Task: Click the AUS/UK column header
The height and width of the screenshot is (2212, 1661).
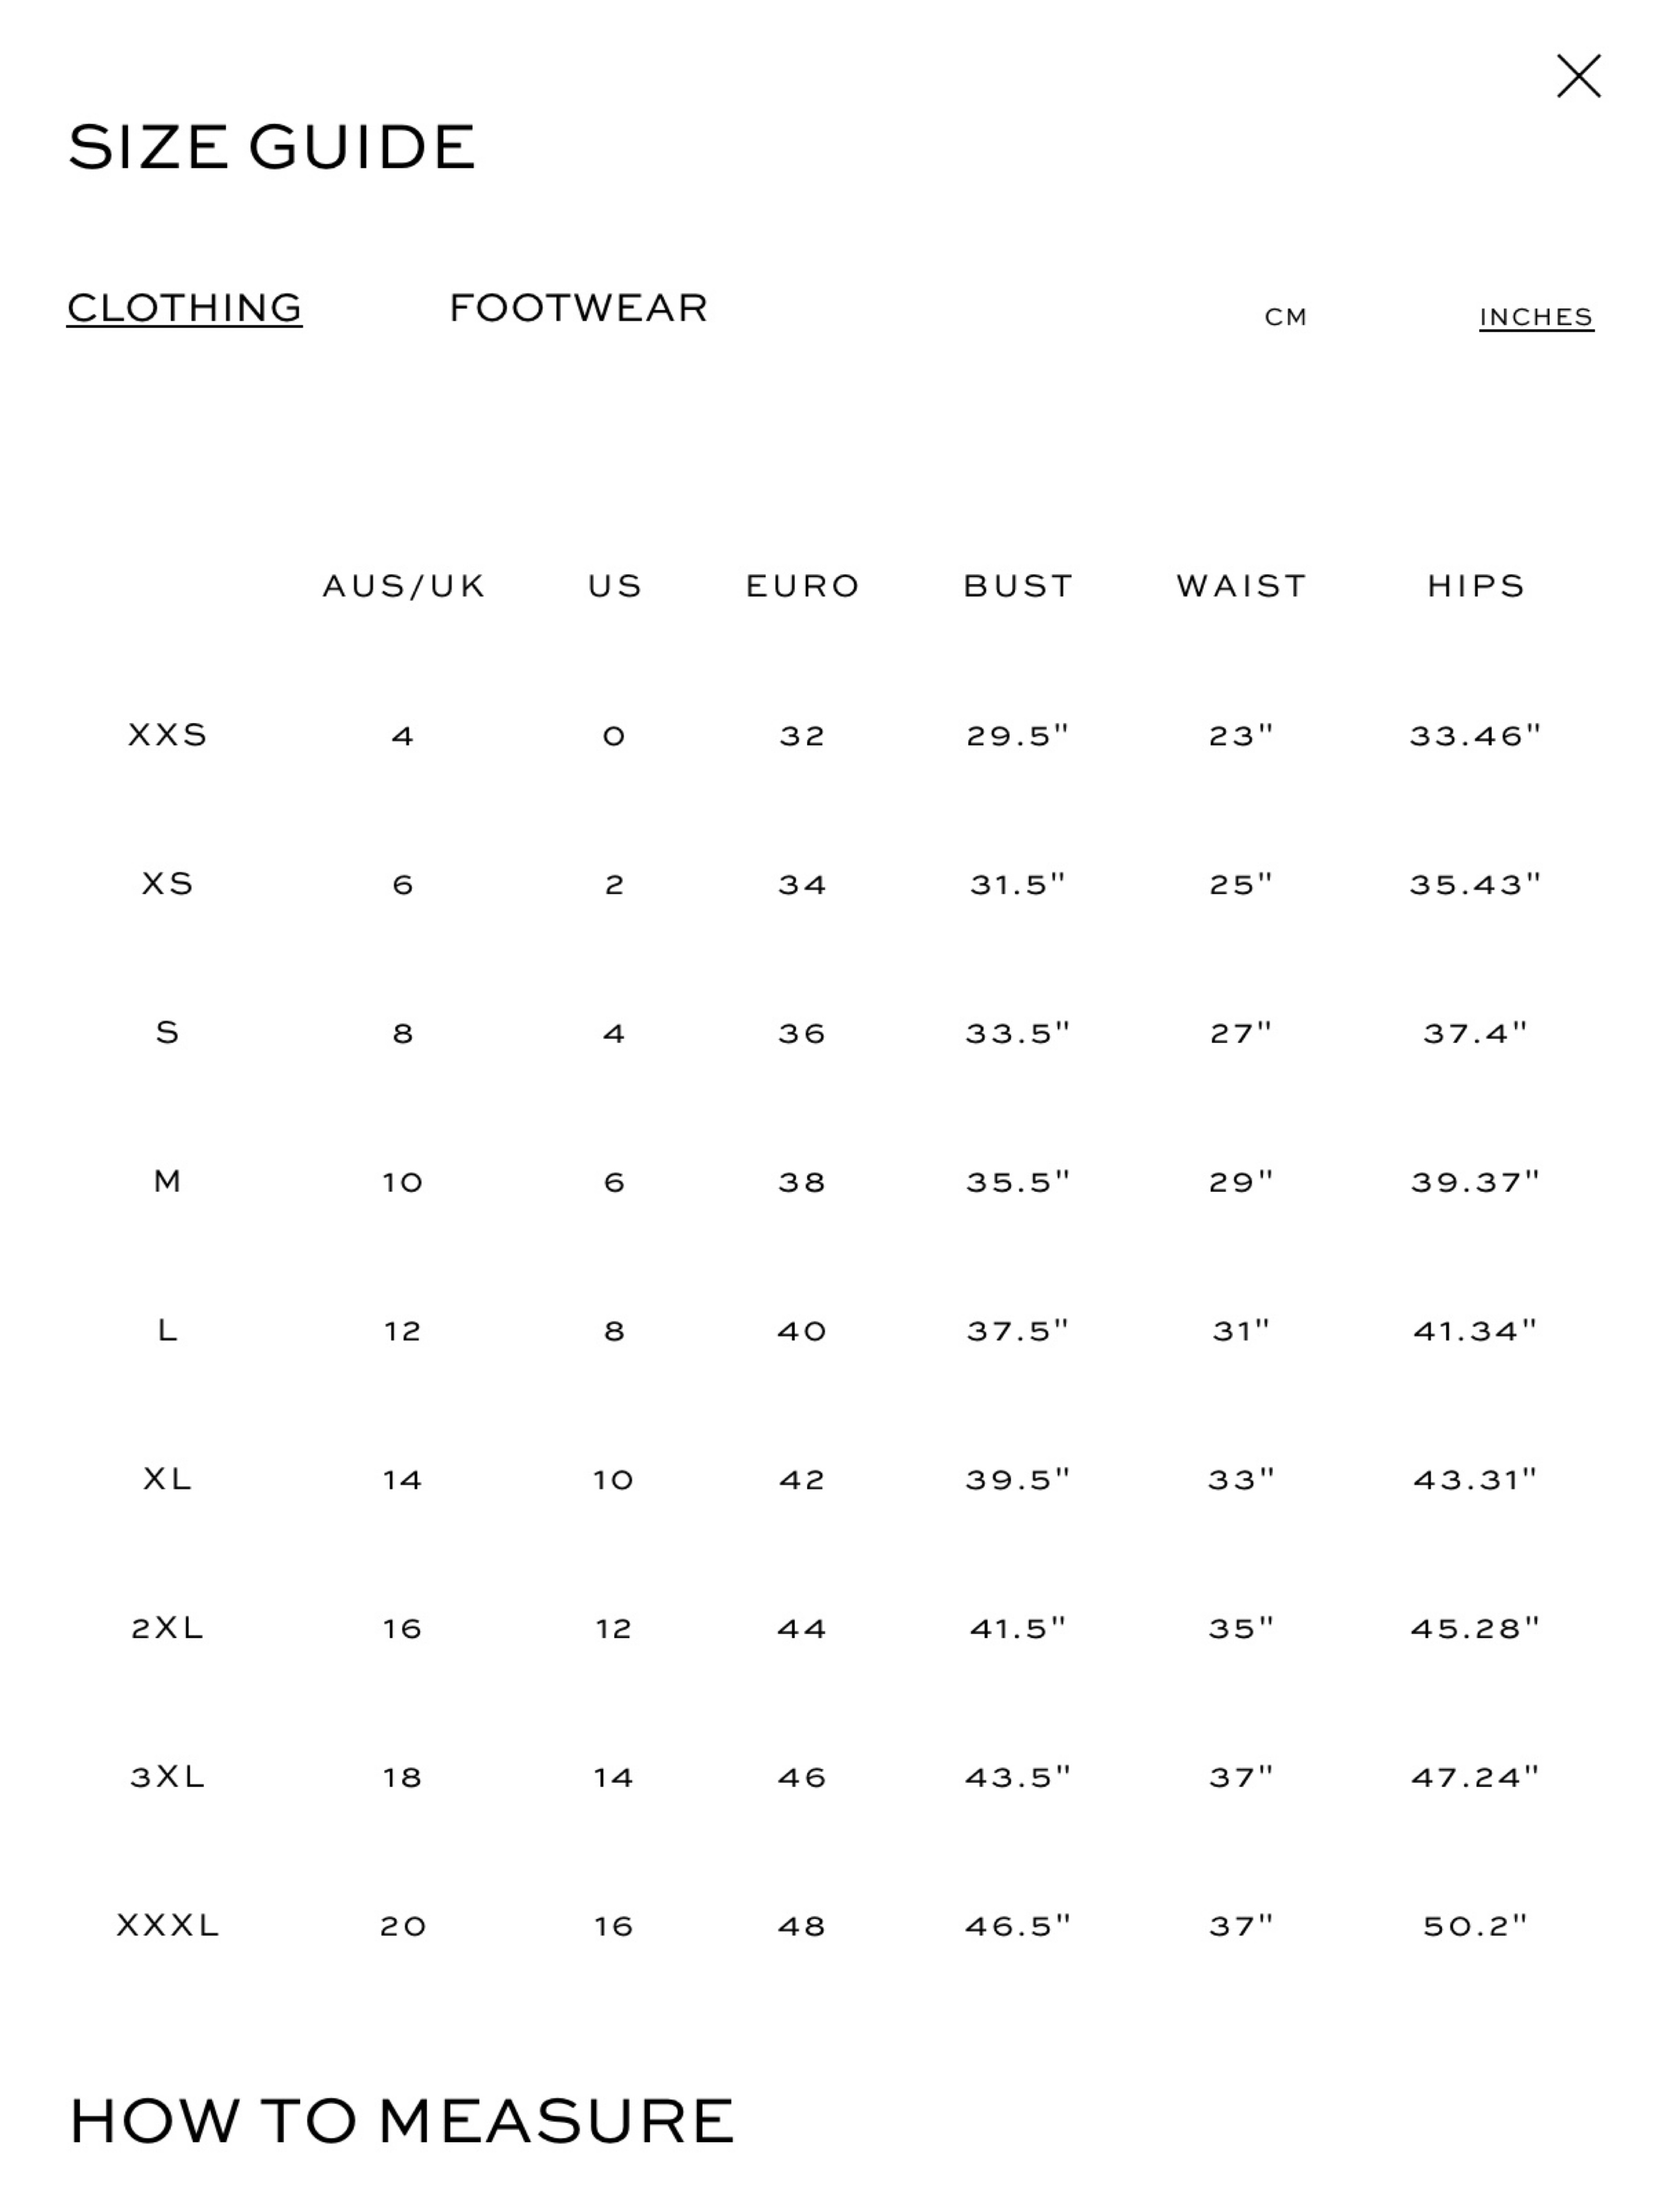Action: coord(404,586)
